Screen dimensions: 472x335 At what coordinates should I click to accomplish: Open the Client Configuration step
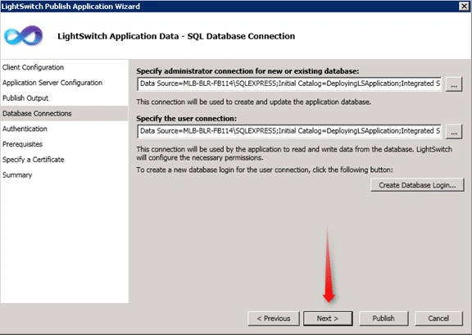pyautogui.click(x=33, y=67)
